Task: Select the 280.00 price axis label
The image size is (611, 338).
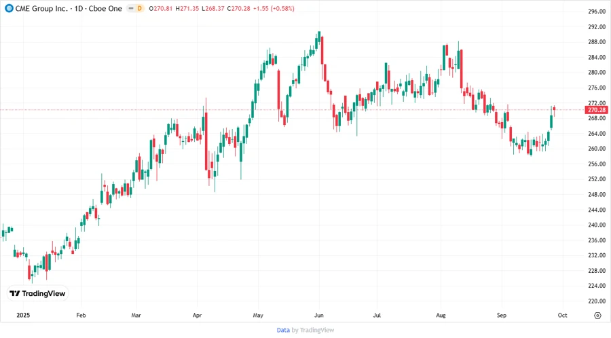Action: click(597, 73)
